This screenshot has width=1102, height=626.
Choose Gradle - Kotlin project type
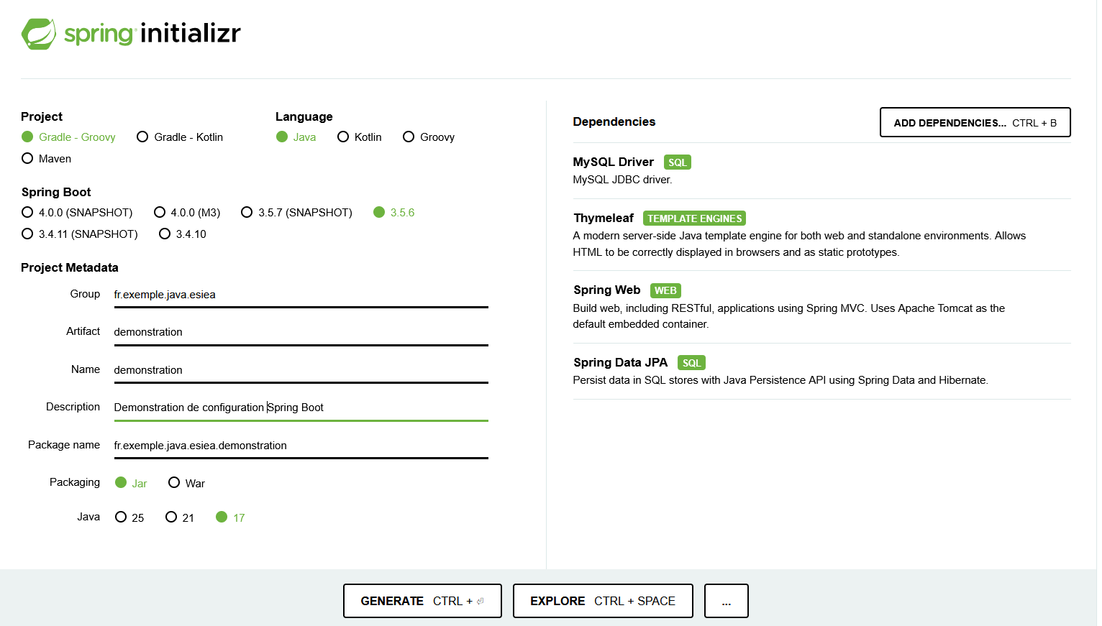click(x=143, y=137)
